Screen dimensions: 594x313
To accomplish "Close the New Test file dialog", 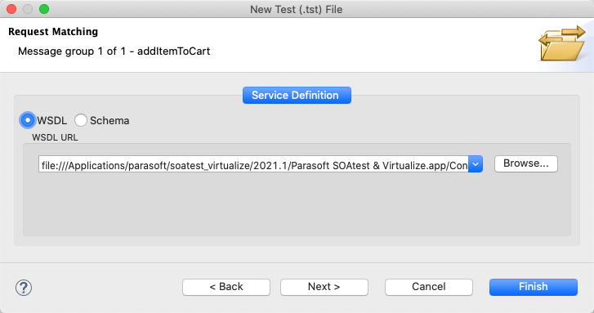I will (11, 9).
